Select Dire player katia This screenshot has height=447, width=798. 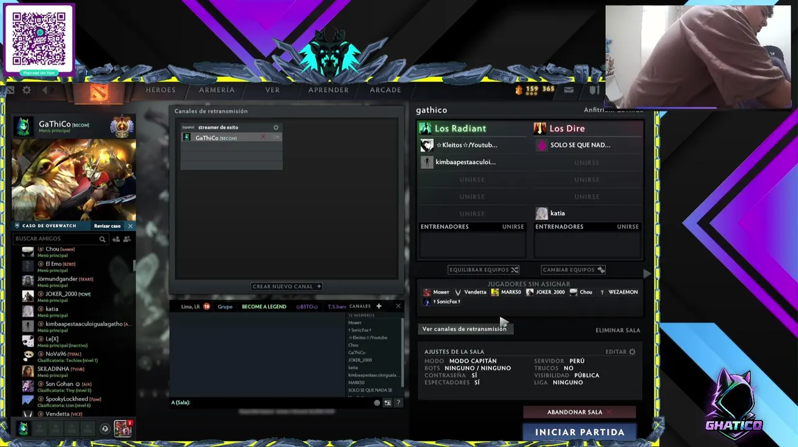(587, 214)
